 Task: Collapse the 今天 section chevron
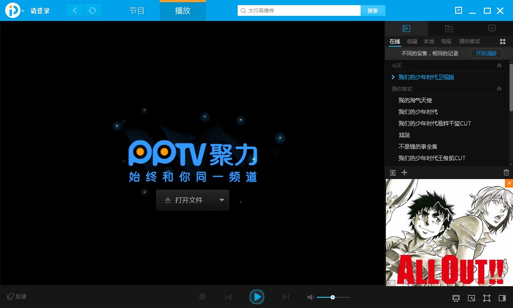point(499,66)
